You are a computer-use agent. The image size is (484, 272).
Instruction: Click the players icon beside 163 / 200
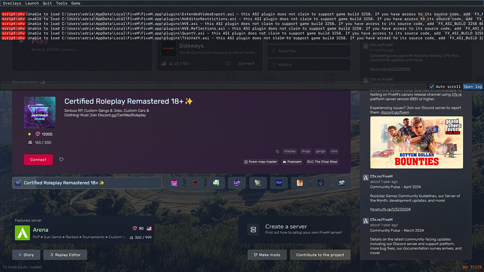(x=30, y=143)
